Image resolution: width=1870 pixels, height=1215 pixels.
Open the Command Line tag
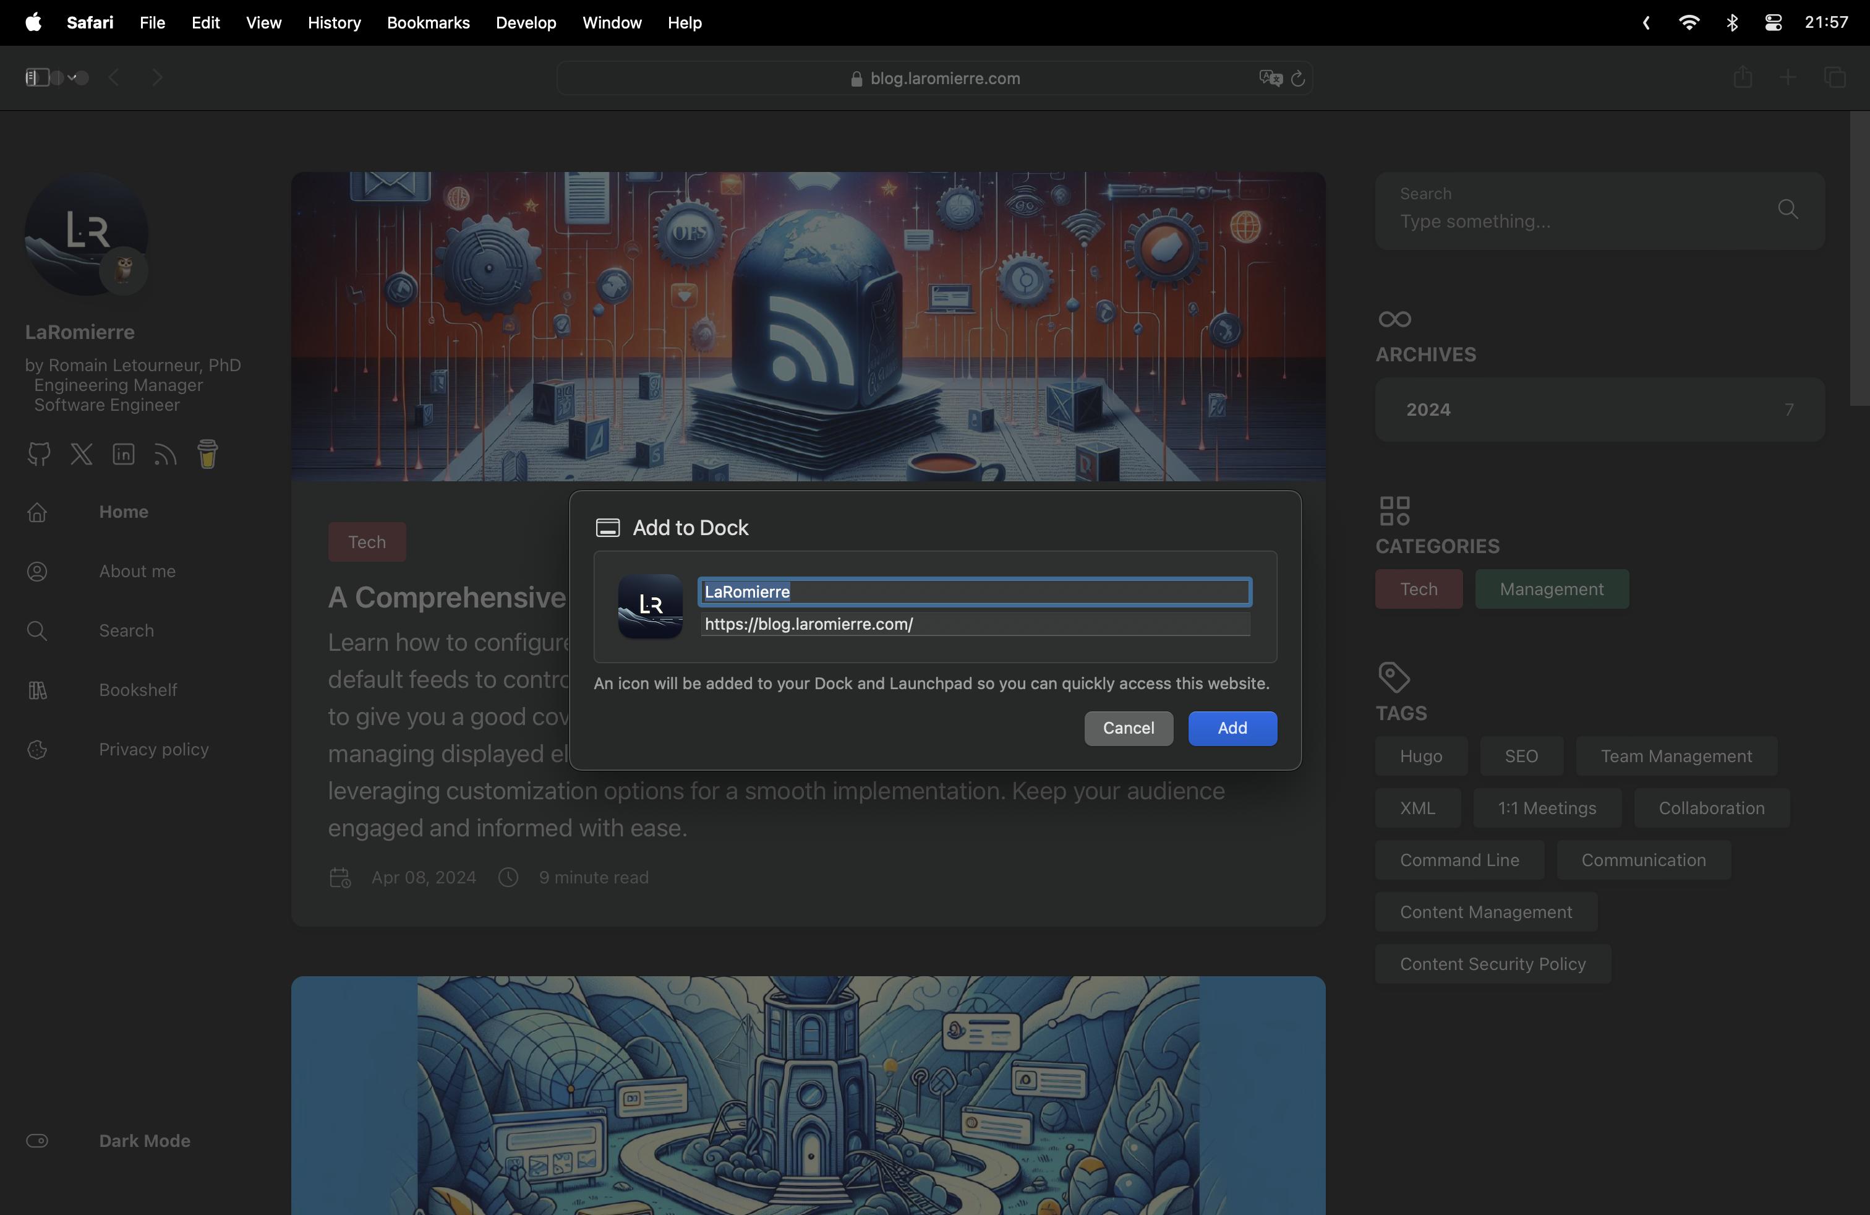[1459, 860]
